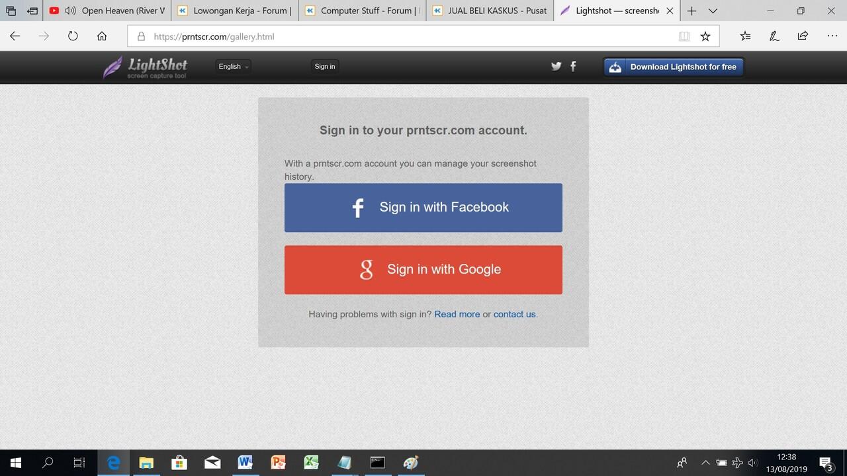Show hidden system tray icons
847x476 pixels.
(705, 463)
